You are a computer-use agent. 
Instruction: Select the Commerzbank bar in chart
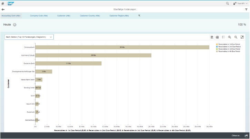[x=122, y=47]
